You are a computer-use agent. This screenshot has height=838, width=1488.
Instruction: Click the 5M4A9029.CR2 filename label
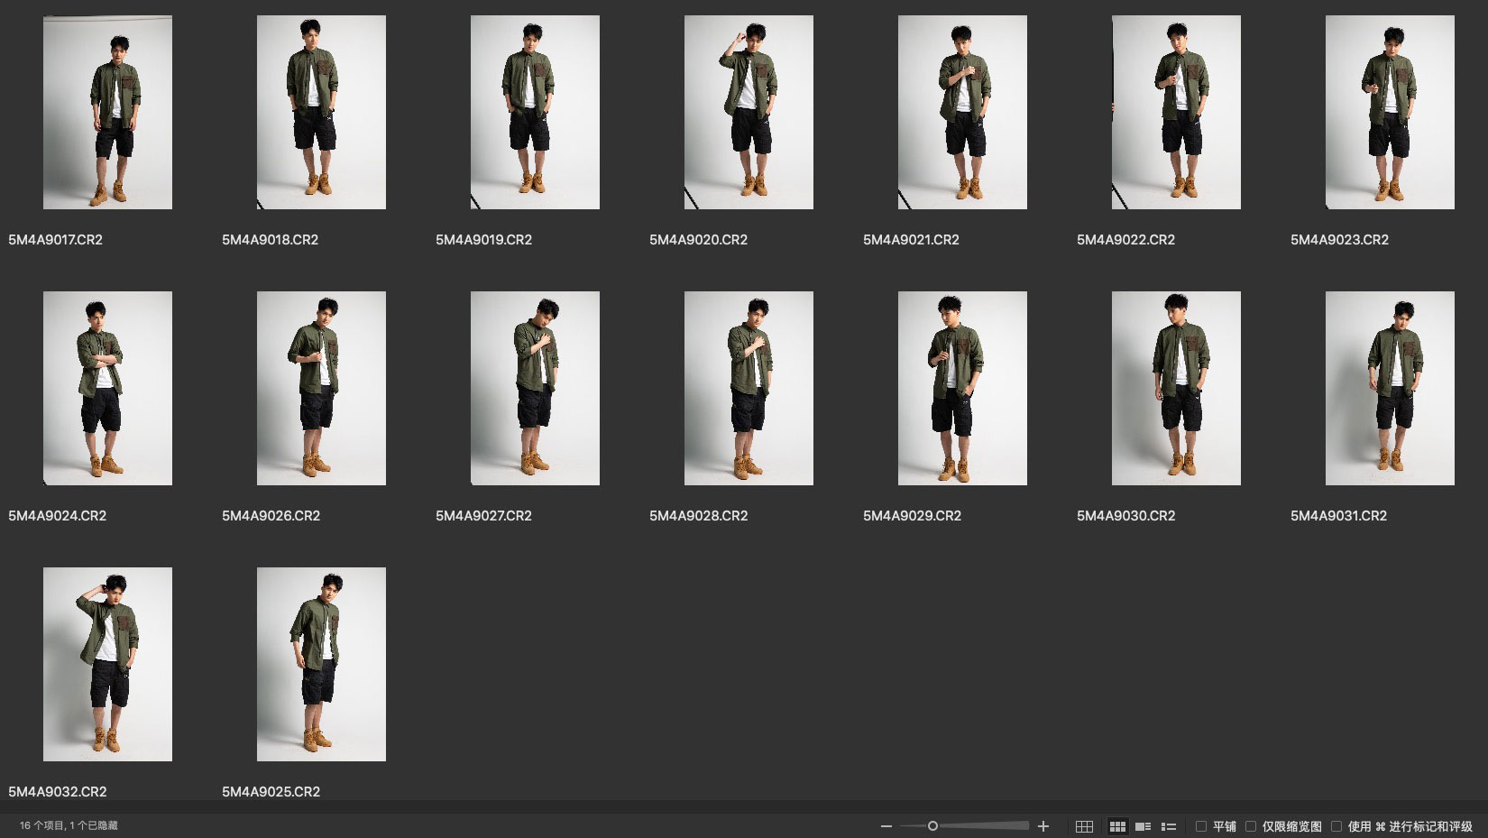912,516
